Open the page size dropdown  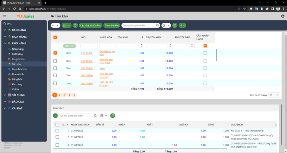point(274,95)
